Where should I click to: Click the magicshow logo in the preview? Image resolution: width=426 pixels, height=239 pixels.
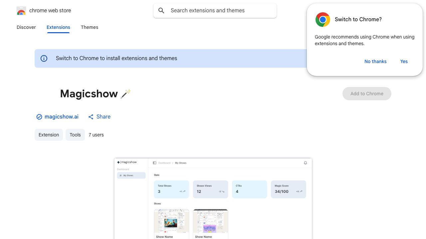click(x=127, y=162)
